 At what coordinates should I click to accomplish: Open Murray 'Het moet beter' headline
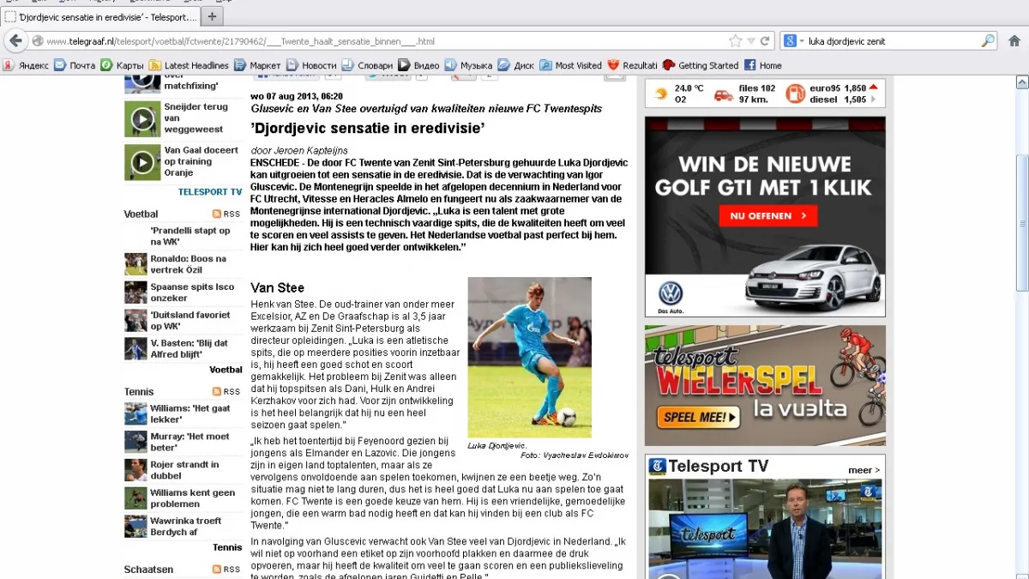tap(190, 442)
